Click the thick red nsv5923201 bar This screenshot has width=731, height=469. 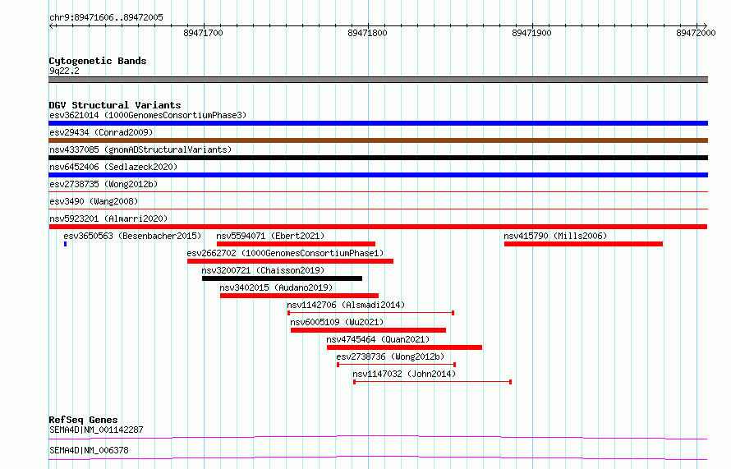pyautogui.click(x=378, y=227)
